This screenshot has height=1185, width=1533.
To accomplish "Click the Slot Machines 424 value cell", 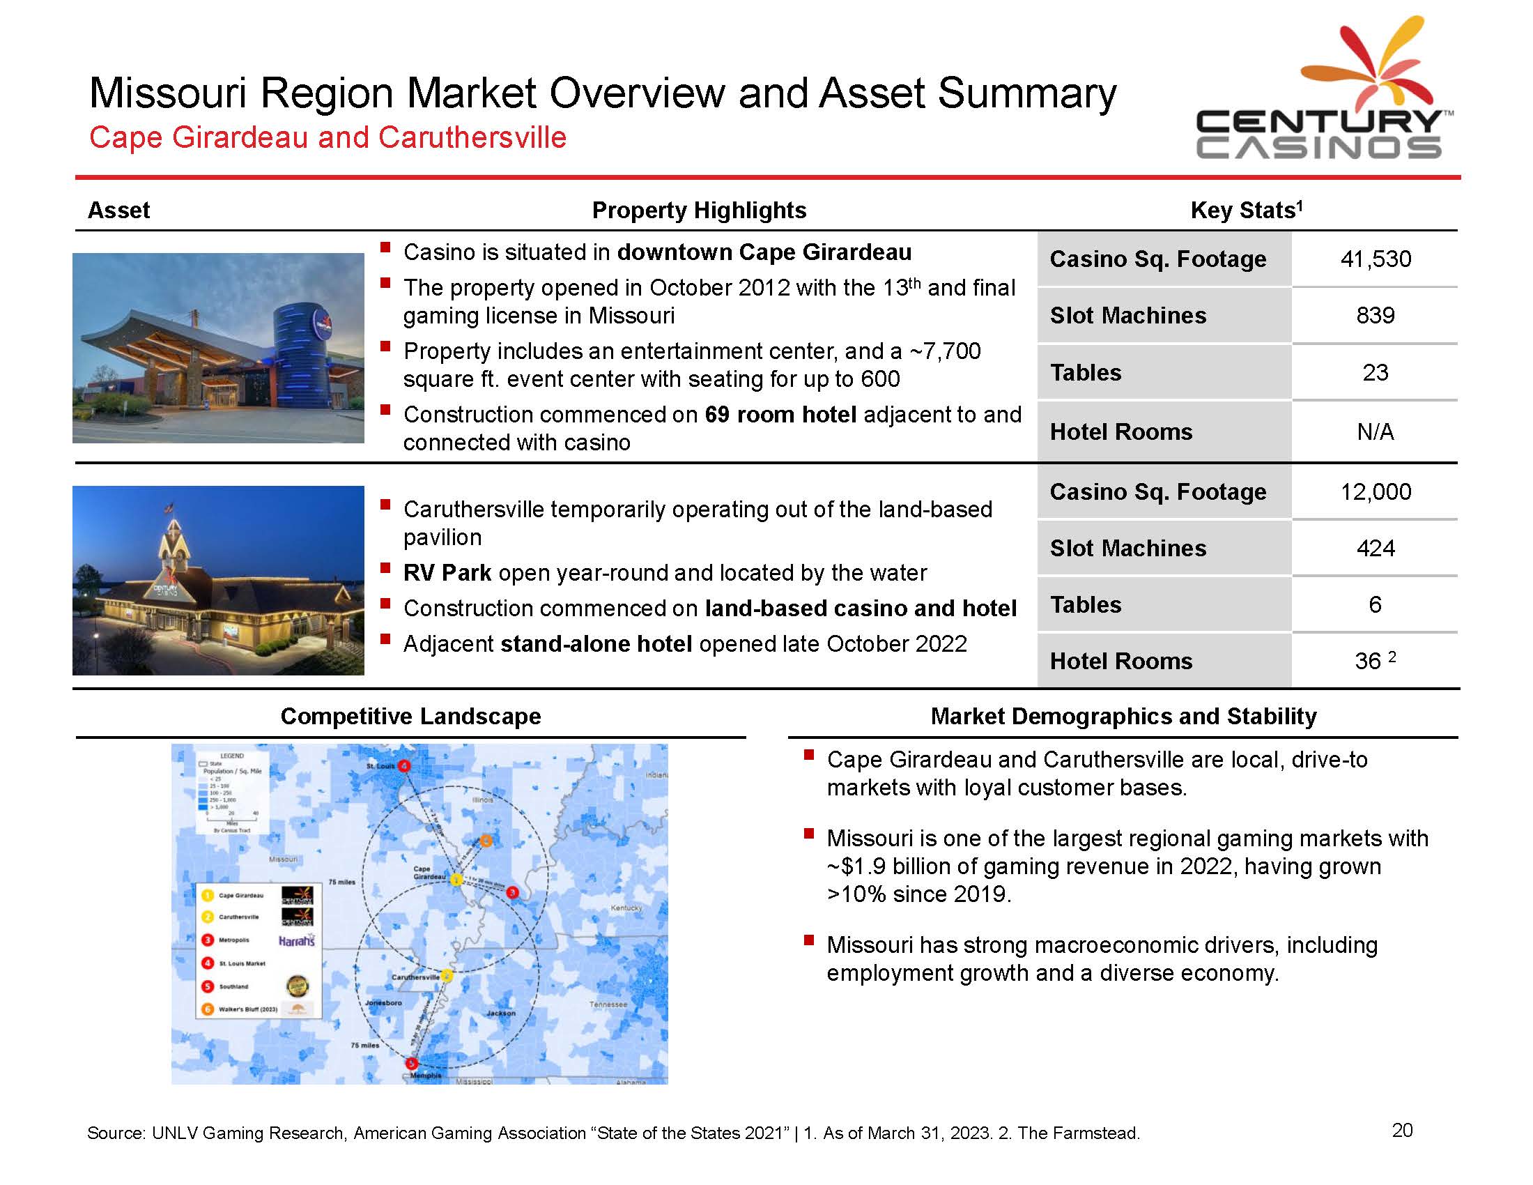I will tap(1375, 549).
